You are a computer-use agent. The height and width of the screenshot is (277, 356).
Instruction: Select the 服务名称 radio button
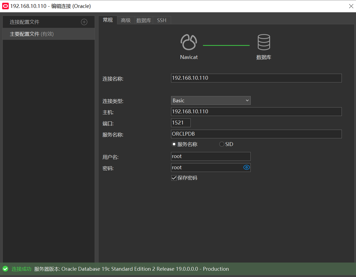(174, 144)
